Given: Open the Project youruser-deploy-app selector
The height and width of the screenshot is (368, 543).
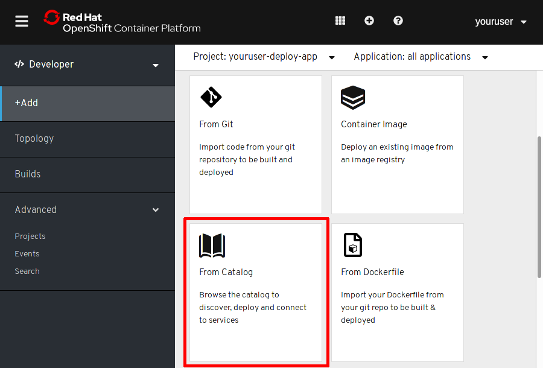Looking at the screenshot, I should (264, 57).
